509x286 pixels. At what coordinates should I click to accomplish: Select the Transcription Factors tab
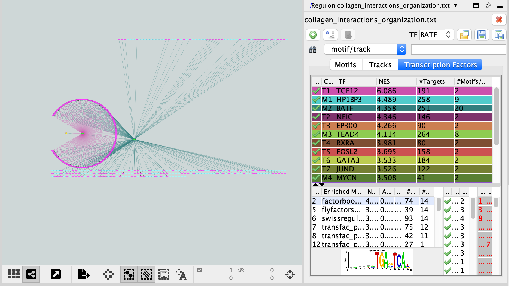coord(440,65)
